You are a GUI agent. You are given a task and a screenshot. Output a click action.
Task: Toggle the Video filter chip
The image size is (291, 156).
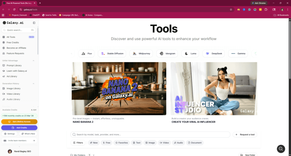click(164, 143)
